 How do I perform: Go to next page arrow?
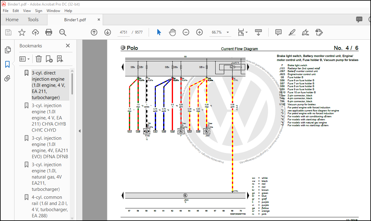107,32
